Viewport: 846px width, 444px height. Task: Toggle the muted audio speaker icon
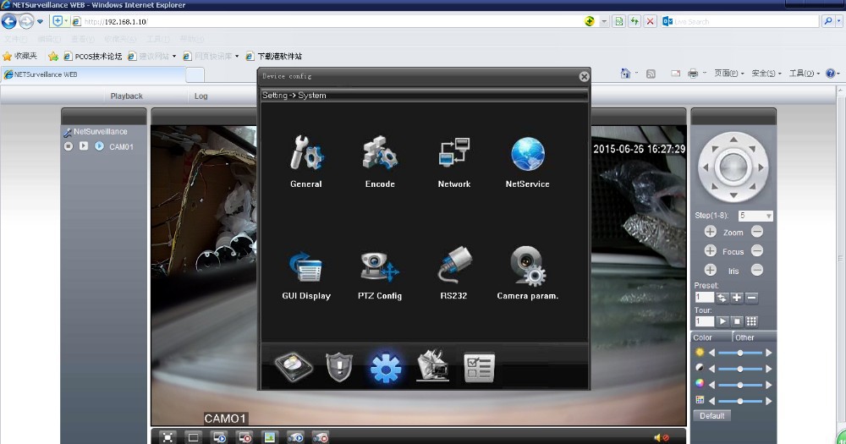point(660,437)
